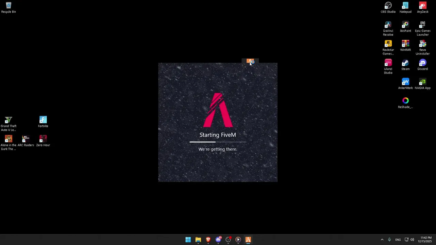This screenshot has width=436, height=245.
Task: Open the Recycle Bin desktop icon
Action: coord(9,7)
